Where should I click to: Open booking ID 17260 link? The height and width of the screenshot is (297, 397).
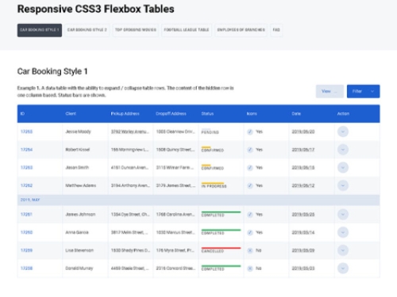(26, 232)
